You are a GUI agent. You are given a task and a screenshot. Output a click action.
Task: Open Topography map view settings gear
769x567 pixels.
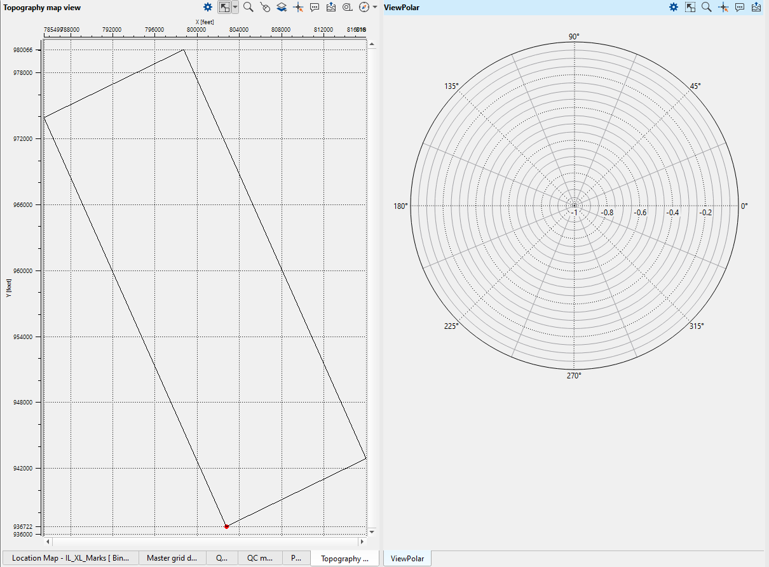click(208, 7)
